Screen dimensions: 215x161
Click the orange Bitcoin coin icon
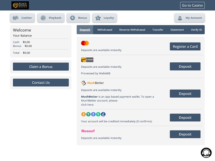click(83, 114)
